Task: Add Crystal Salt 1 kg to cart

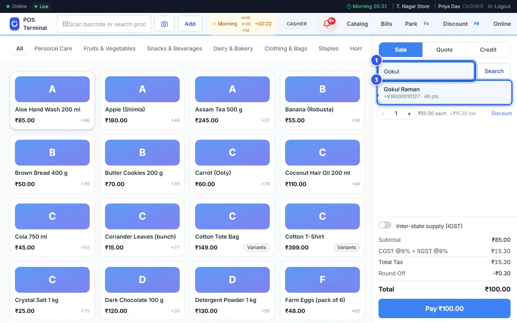Action: (52, 291)
